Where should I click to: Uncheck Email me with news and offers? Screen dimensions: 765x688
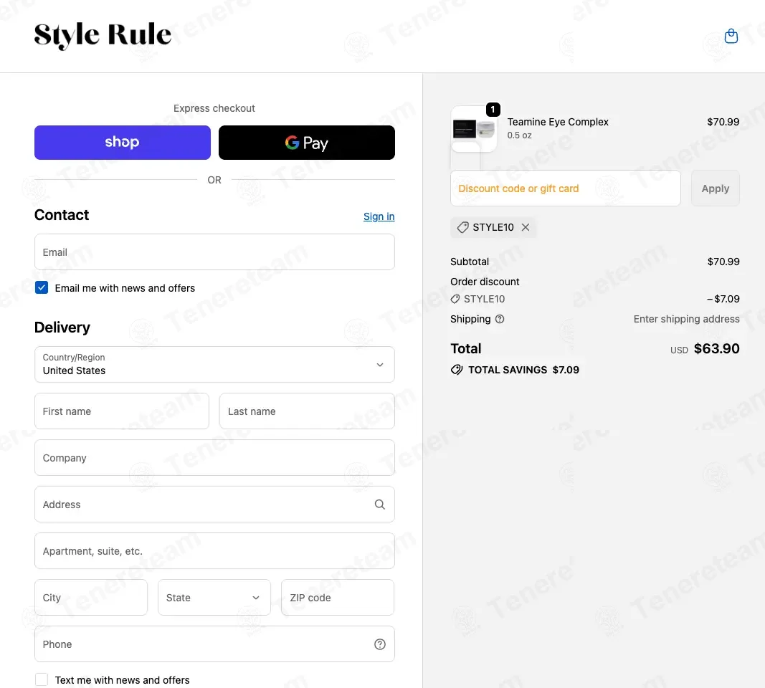(x=42, y=287)
